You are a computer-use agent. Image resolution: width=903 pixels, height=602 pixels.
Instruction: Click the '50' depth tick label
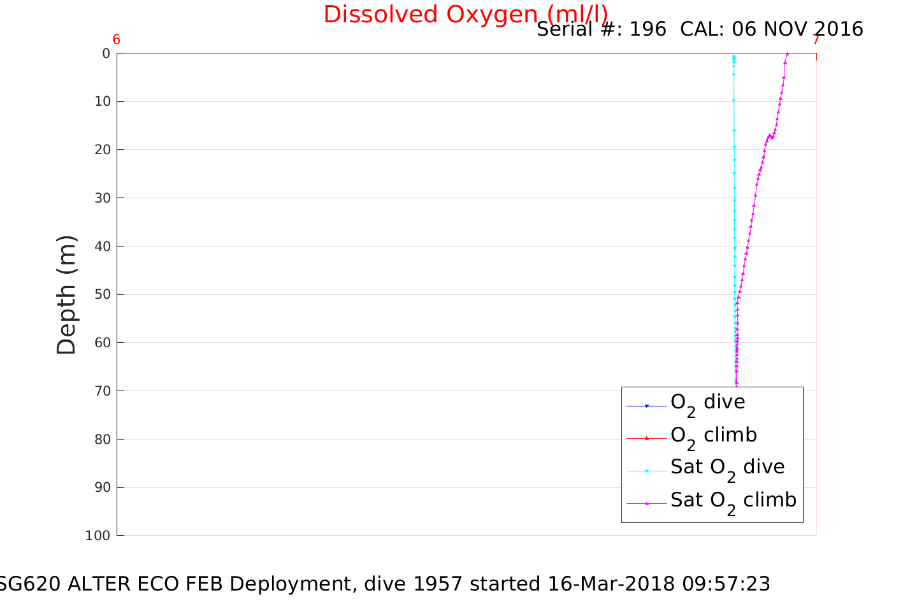click(x=103, y=295)
